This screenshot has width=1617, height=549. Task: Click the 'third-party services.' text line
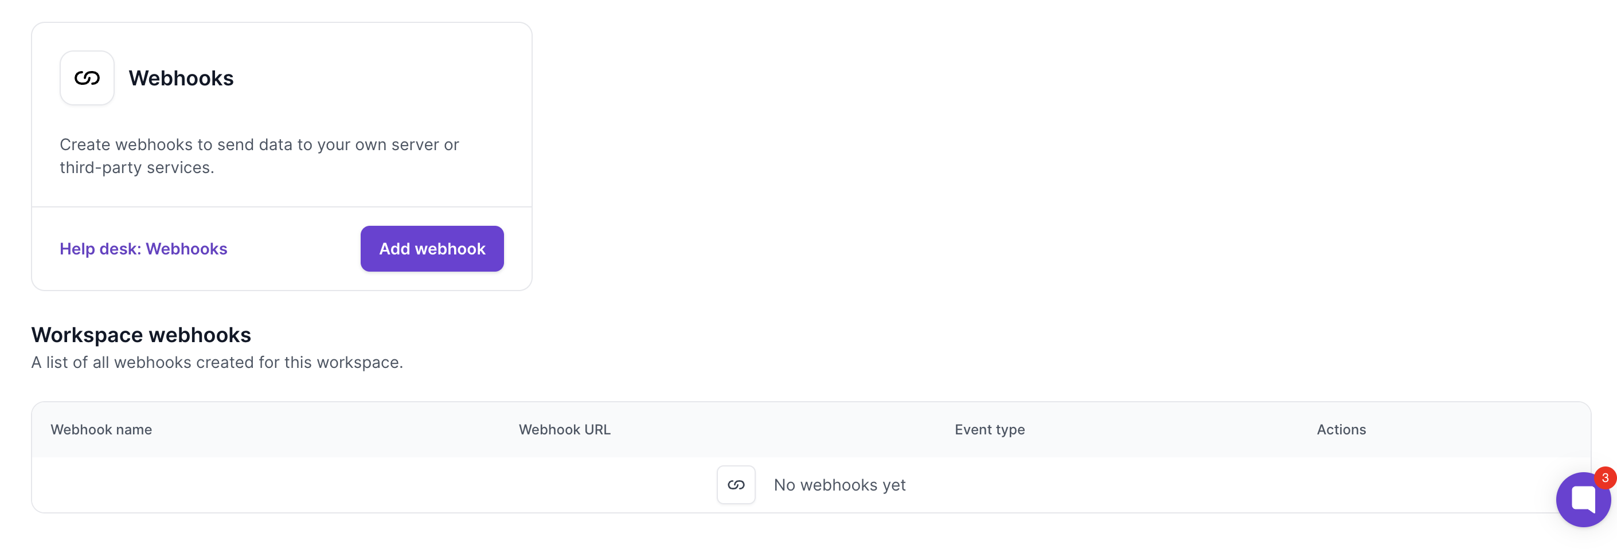(137, 167)
